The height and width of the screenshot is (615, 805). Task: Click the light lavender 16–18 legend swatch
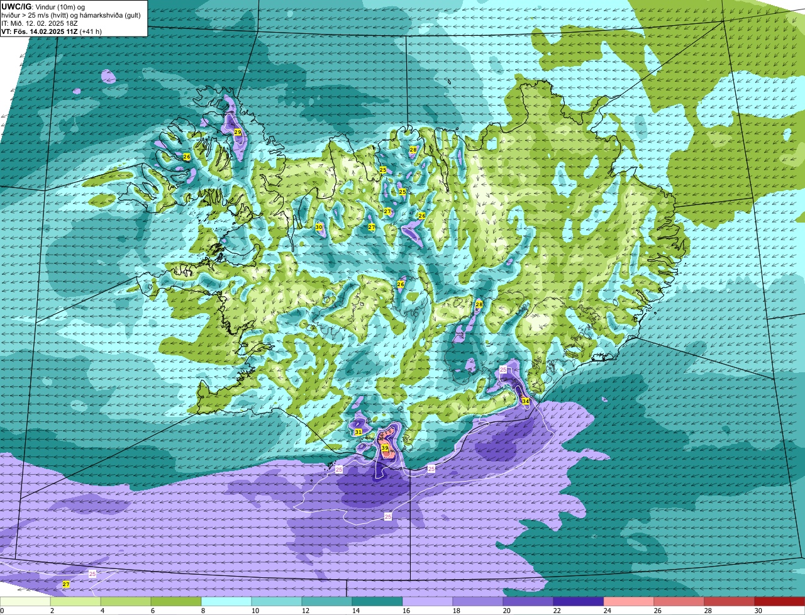[x=428, y=602]
